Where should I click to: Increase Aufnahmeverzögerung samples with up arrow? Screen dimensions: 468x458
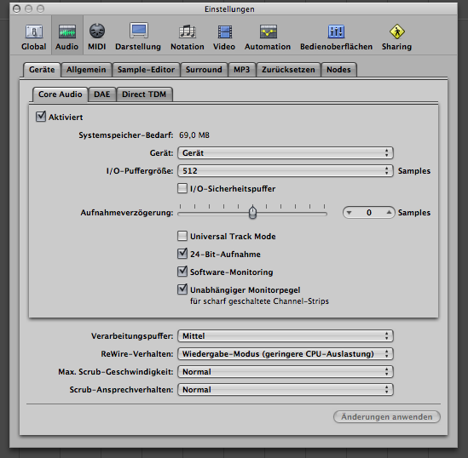389,213
